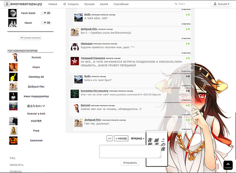236x173 pixels.
Task: Click Rolls car avatar on 'А тебя' comment
Action: pos(78,17)
